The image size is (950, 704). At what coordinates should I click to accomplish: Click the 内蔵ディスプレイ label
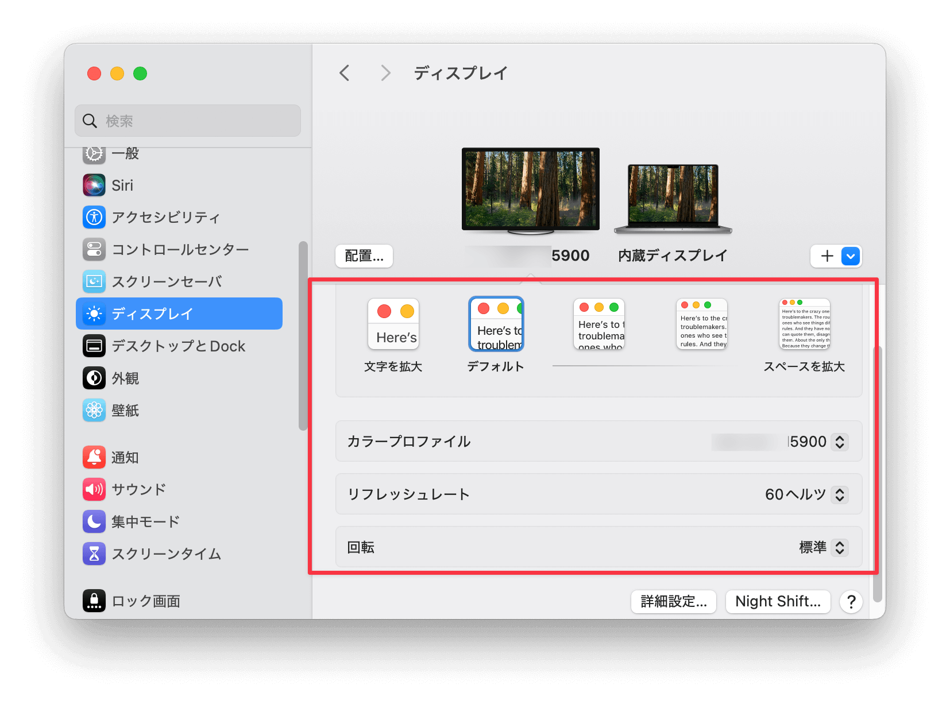[673, 256]
